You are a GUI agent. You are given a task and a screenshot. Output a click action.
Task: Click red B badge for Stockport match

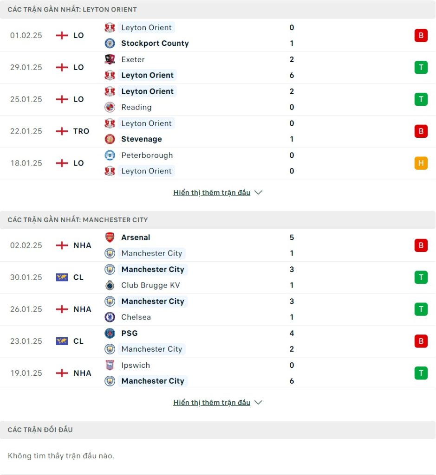tap(421, 35)
